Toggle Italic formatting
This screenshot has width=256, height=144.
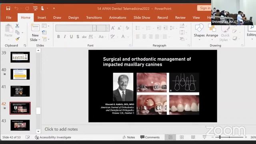pyautogui.click(x=65, y=36)
